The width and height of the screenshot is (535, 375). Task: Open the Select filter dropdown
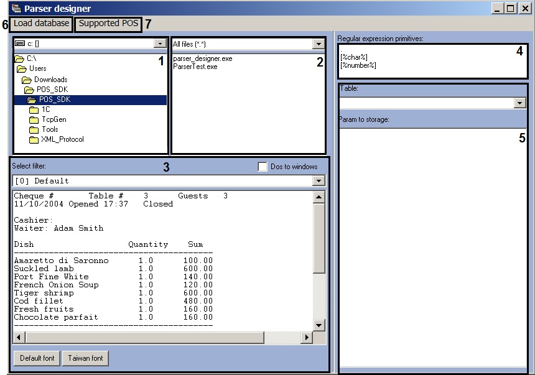(319, 181)
